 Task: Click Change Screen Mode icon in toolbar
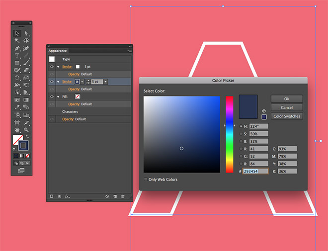pos(21,171)
